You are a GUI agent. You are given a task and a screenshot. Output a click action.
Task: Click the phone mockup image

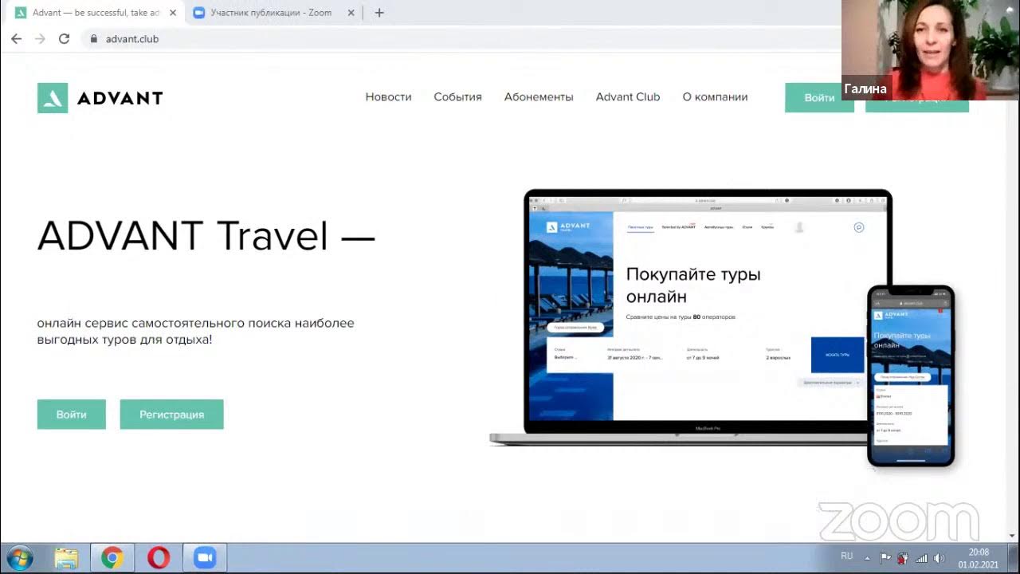pos(911,375)
